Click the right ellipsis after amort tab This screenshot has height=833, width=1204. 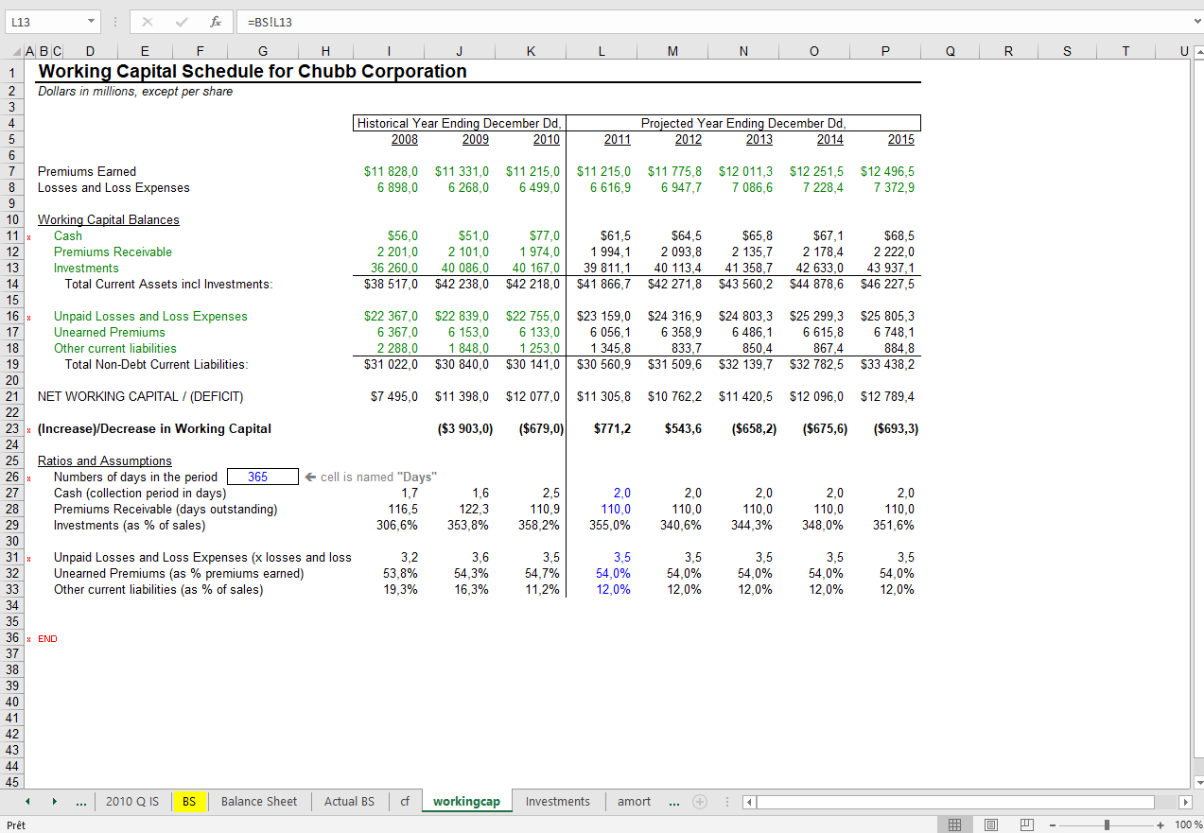tap(672, 802)
